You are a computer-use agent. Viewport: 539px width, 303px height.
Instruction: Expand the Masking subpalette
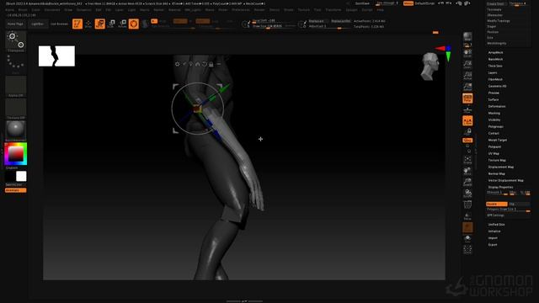[494, 114]
